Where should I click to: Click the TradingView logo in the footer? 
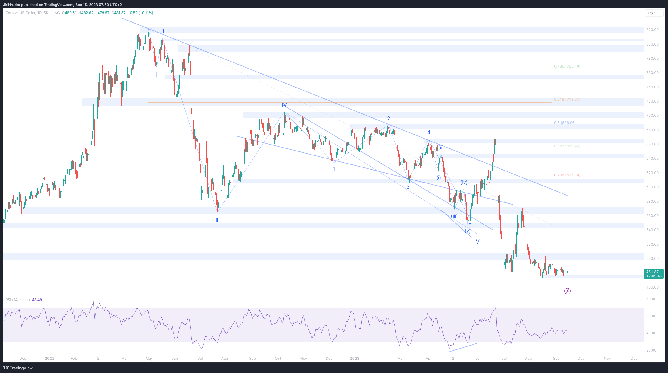point(18,368)
